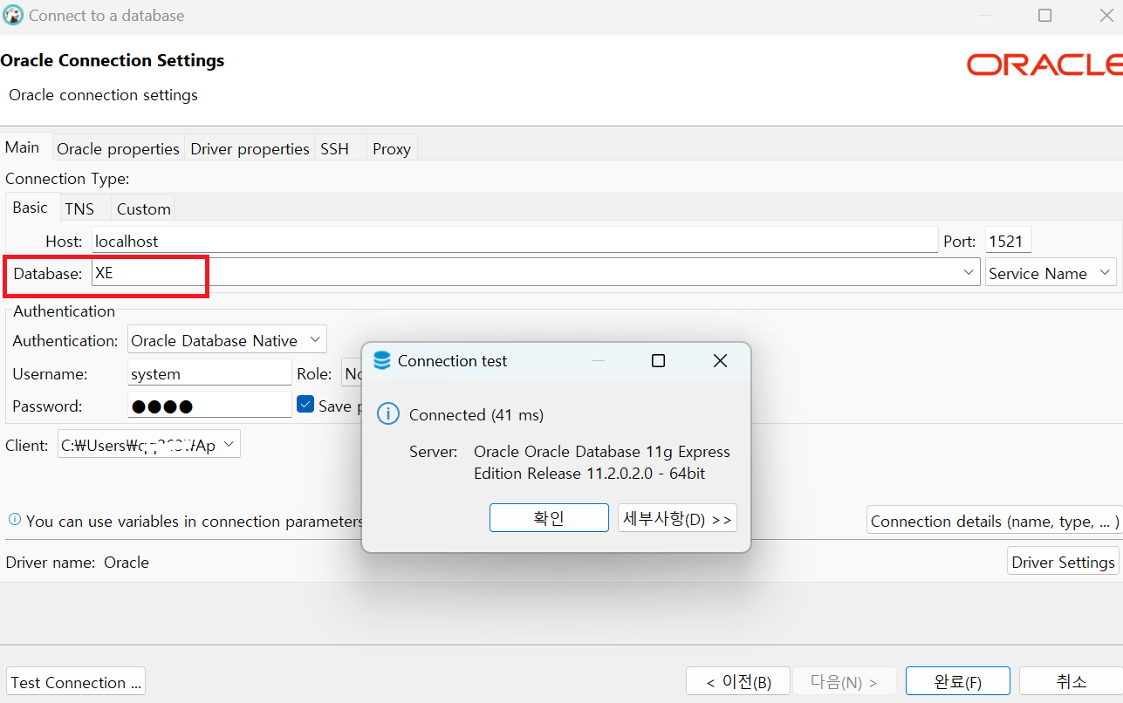
Task: Maximize the Connection test dialog
Action: click(659, 360)
